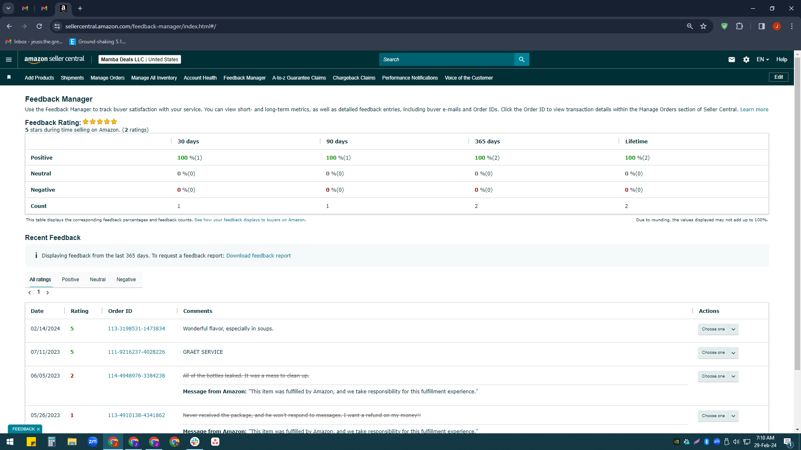Screen dimensions: 801x450
Task: Open Chargeback Claims menu item
Action: [x=354, y=78]
